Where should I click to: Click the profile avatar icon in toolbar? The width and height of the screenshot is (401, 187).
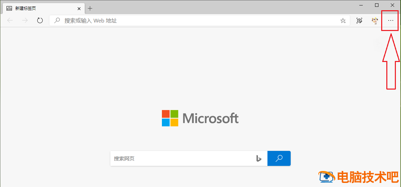pyautogui.click(x=375, y=21)
